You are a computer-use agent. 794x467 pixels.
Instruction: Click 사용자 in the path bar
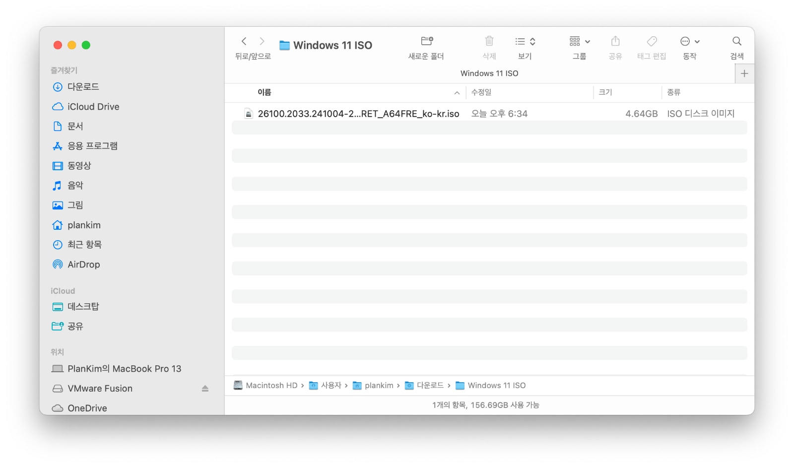coord(326,386)
